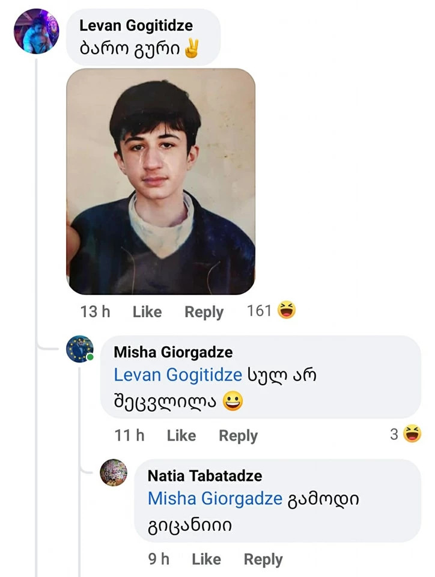Click Misha Giorgadze's profile avatar
Image resolution: width=435 pixels, height=577 pixels.
(x=79, y=349)
